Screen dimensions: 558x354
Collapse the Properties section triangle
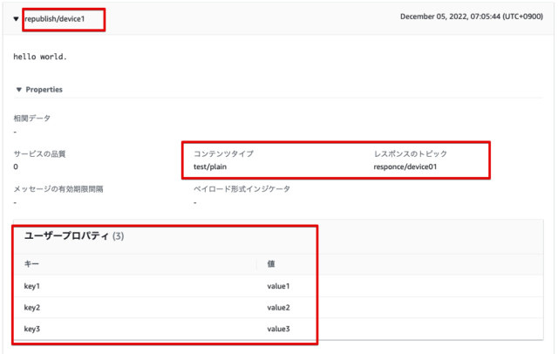point(19,90)
